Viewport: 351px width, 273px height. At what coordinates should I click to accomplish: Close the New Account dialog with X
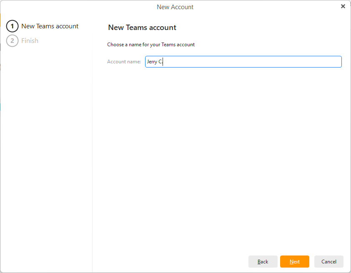click(343, 6)
